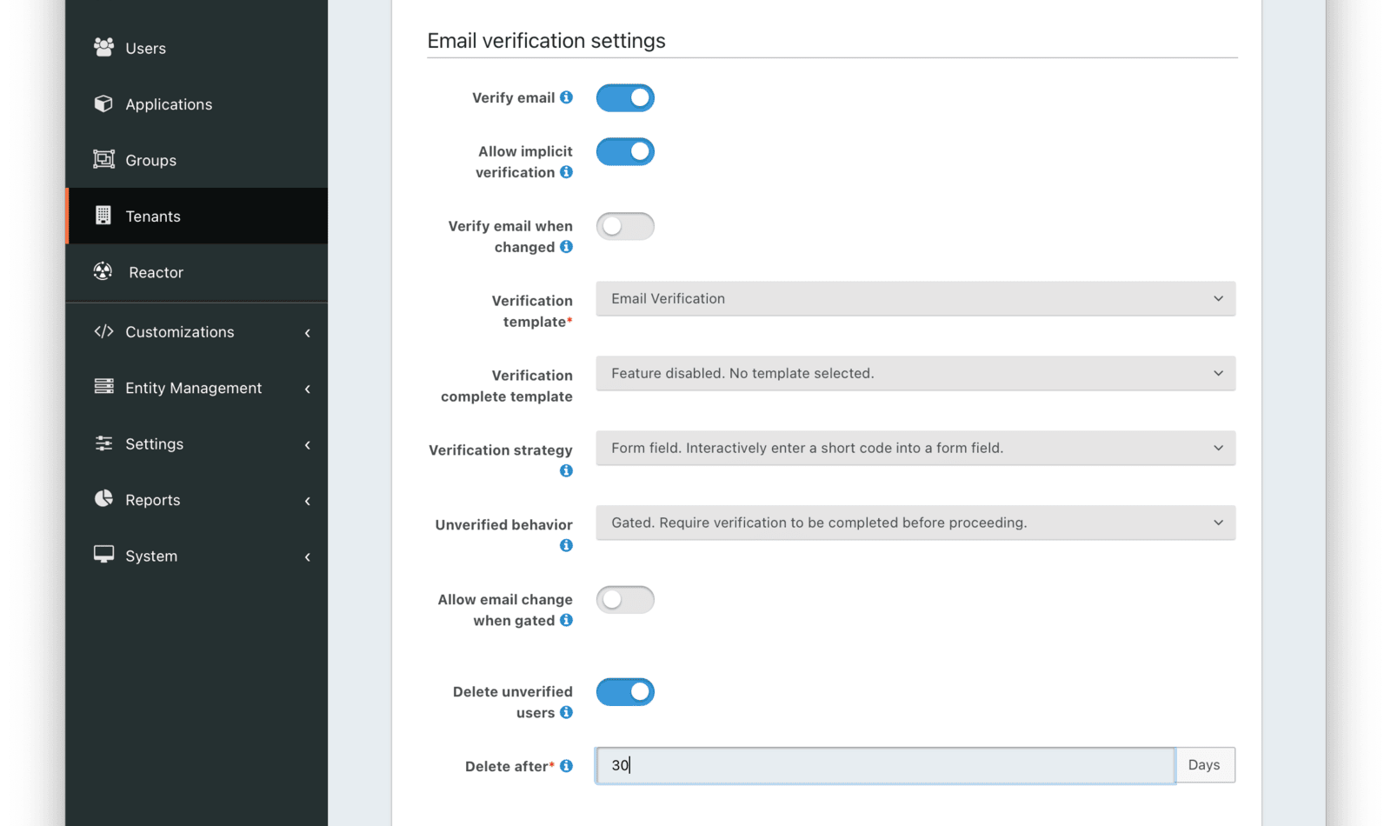Open the Verification template dropdown
Image resolution: width=1391 pixels, height=826 pixels.
[x=915, y=298]
